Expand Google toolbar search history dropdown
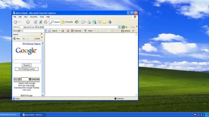This screenshot has height=117, width=209. click(x=45, y=31)
